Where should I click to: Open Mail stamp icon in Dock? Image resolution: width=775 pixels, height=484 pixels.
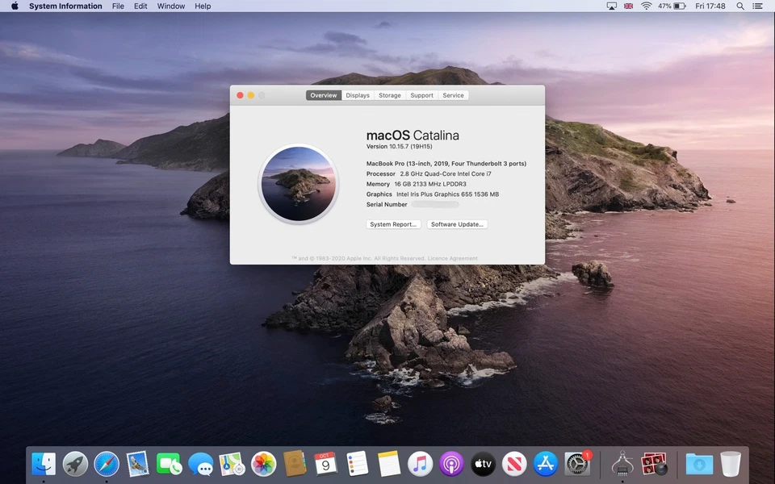[x=137, y=465]
